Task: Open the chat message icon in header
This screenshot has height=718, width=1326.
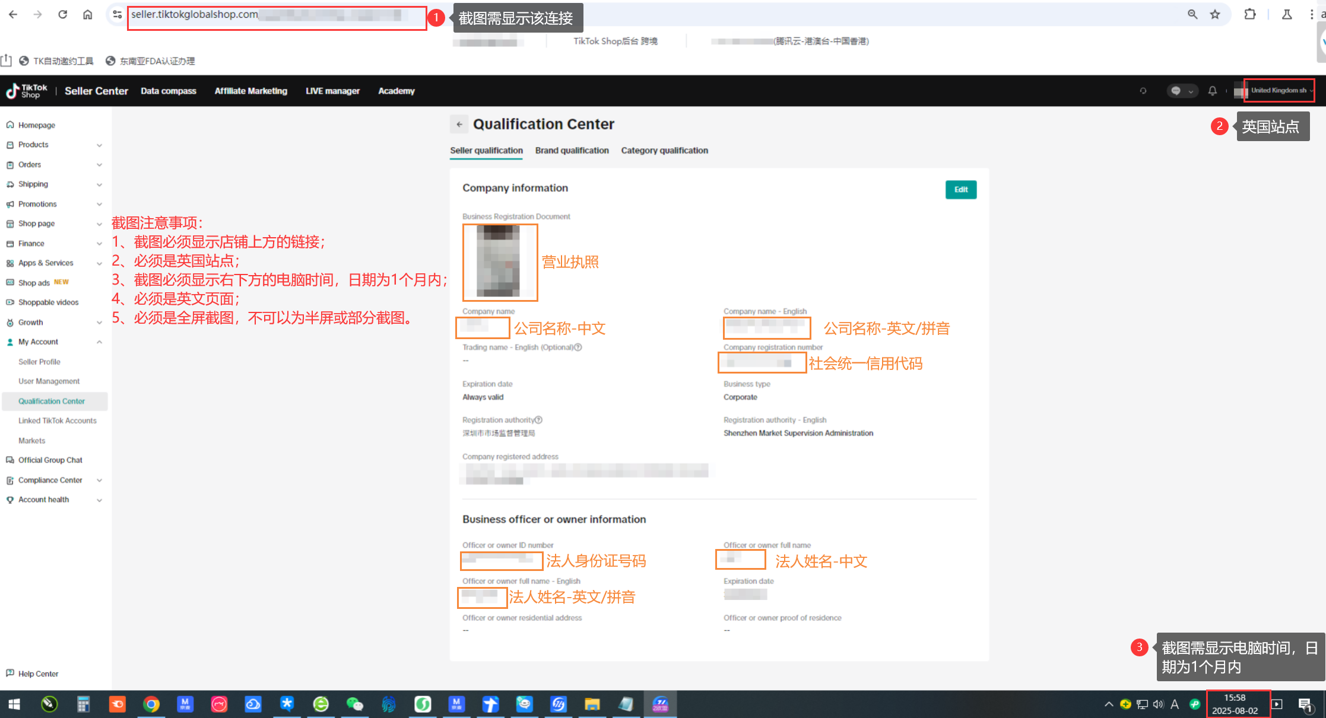Action: [x=1176, y=91]
